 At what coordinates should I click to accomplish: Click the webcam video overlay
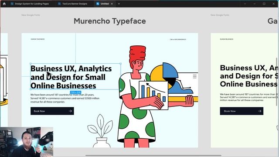27,142
